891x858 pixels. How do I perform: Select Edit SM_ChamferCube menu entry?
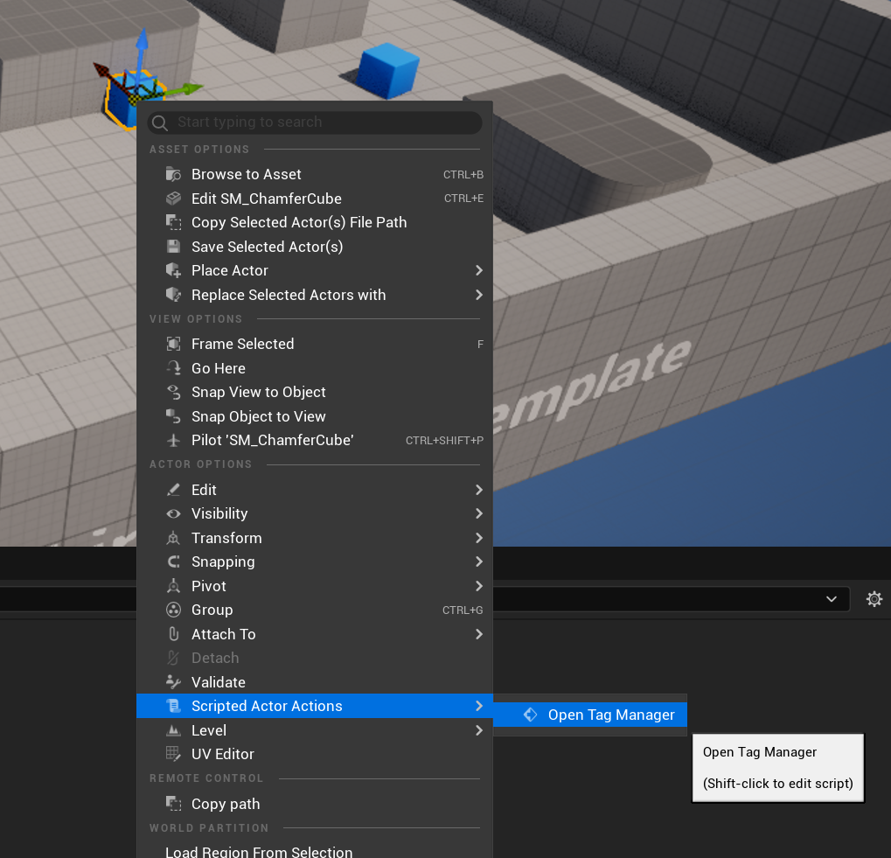point(267,199)
